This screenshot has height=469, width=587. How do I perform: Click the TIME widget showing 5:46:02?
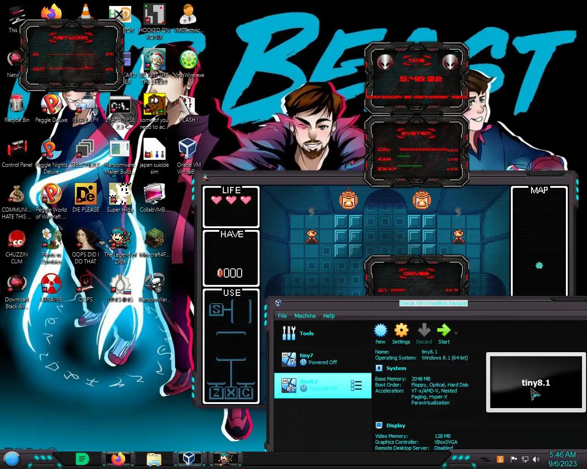coord(417,78)
